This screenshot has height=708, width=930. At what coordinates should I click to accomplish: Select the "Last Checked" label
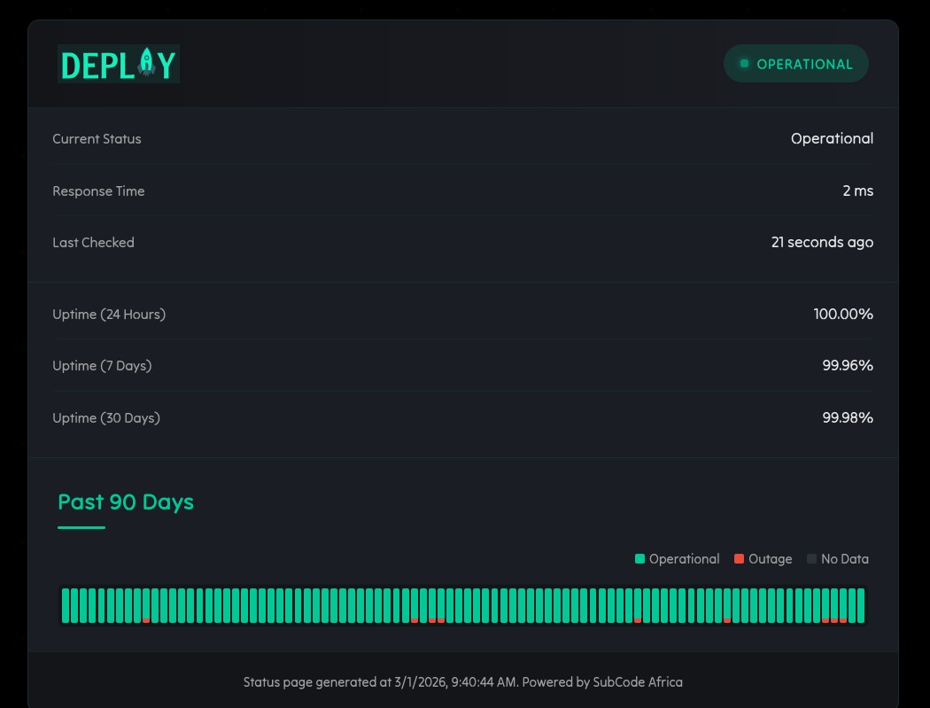93,243
